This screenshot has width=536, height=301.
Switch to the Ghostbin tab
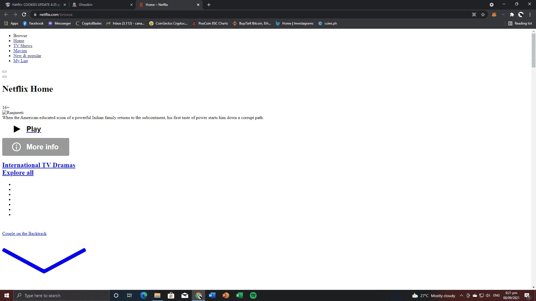click(102, 5)
